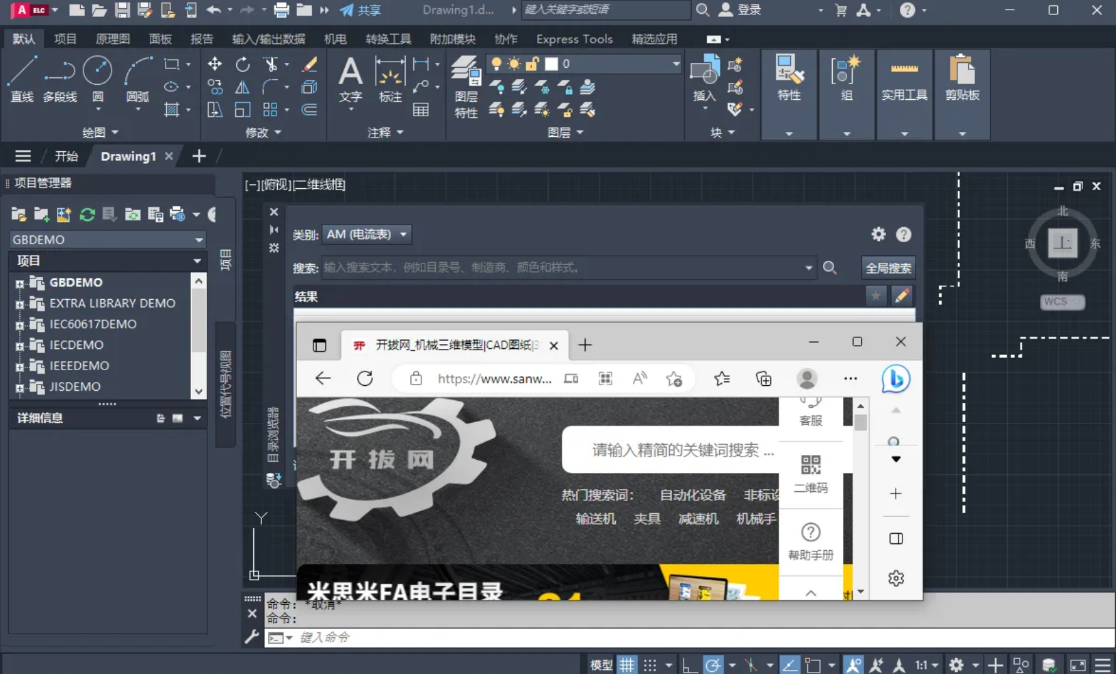Expand the JISDEMO tree node

[x=19, y=388]
